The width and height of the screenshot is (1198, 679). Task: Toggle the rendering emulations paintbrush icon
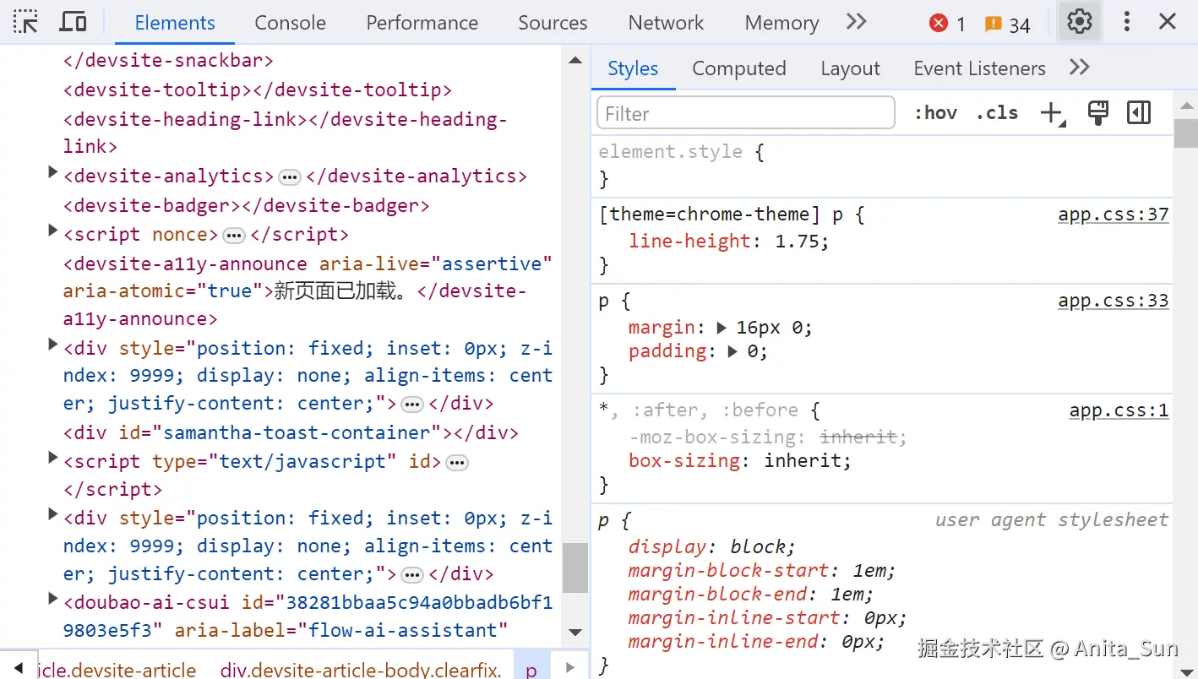tap(1097, 113)
